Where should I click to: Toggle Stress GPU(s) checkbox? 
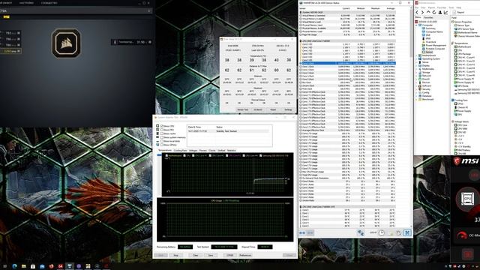[x=162, y=145]
